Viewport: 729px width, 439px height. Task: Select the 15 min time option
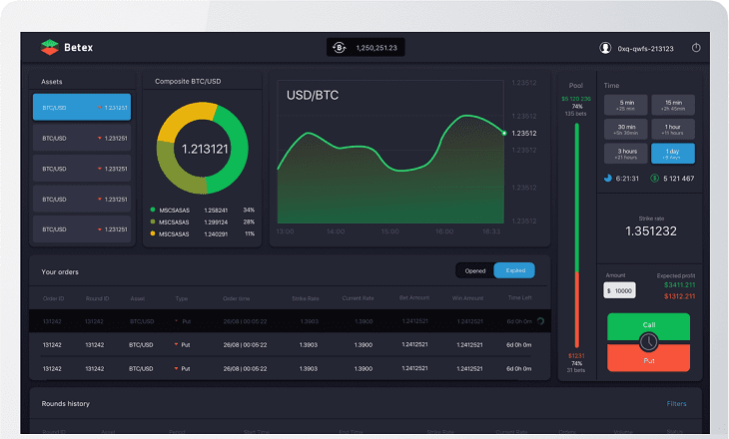coord(673,105)
